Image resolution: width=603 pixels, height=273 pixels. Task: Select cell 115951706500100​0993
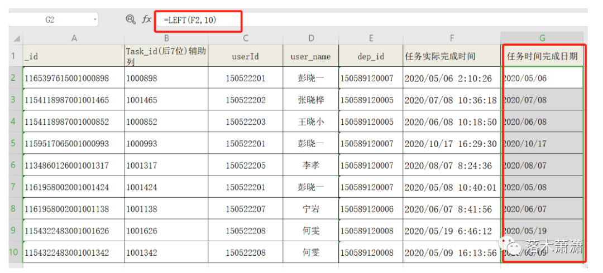74,144
